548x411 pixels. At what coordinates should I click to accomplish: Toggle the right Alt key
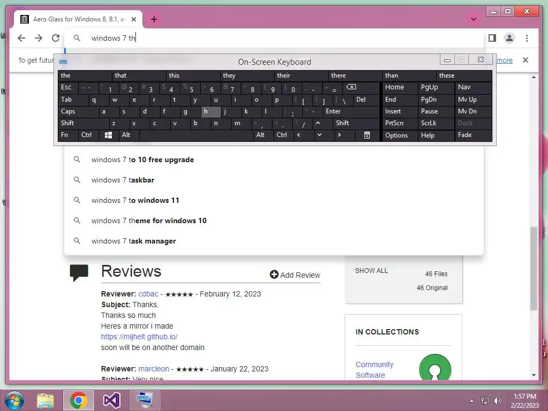click(263, 135)
